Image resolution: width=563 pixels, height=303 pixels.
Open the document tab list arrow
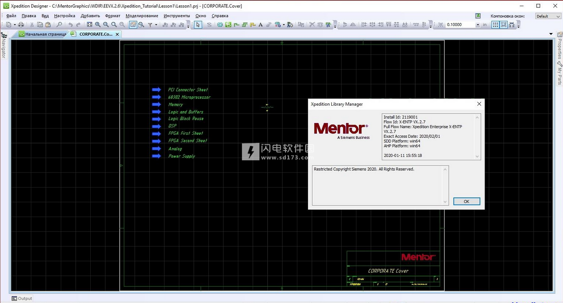pyautogui.click(x=551, y=34)
